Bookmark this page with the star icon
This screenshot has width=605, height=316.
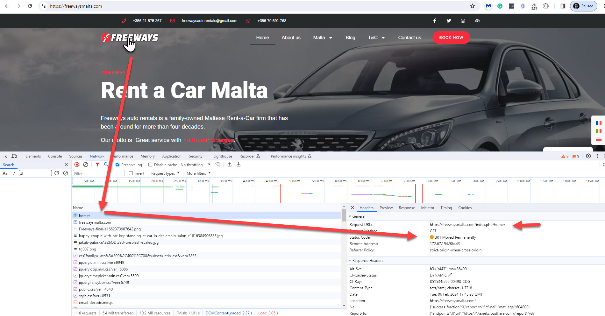coord(473,6)
